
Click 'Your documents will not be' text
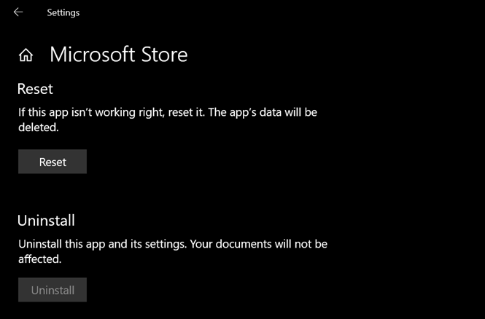click(259, 244)
